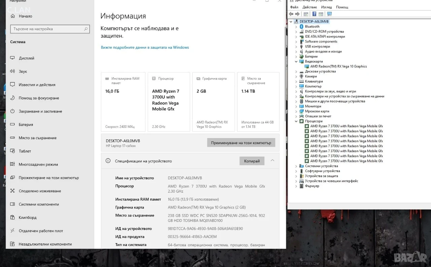Select the Устройства за защита tree item
The width and height of the screenshot is (431, 267).
[x=321, y=176]
